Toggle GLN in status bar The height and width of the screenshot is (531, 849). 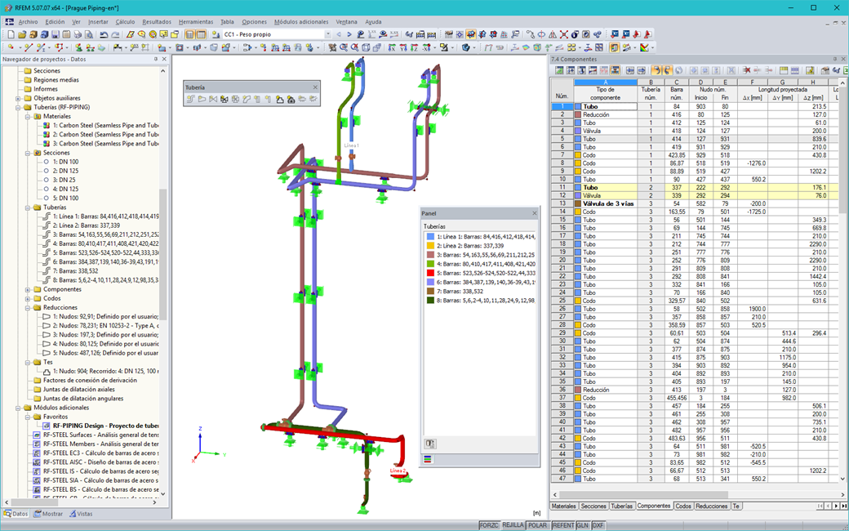[x=582, y=525]
